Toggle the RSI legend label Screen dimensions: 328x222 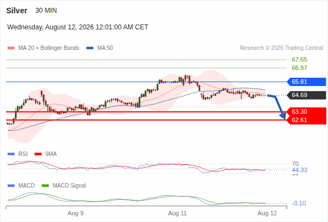(x=23, y=154)
